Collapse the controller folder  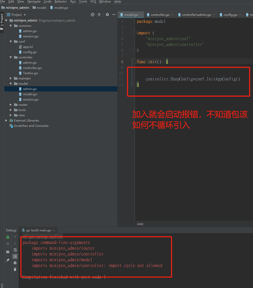tap(11, 57)
